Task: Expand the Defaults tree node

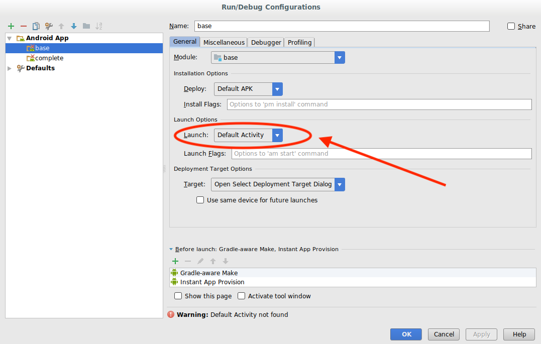Action: (10, 68)
